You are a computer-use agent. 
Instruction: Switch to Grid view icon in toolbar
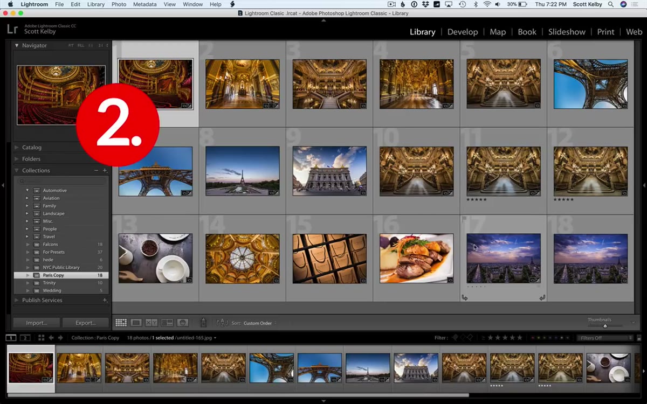(x=121, y=323)
